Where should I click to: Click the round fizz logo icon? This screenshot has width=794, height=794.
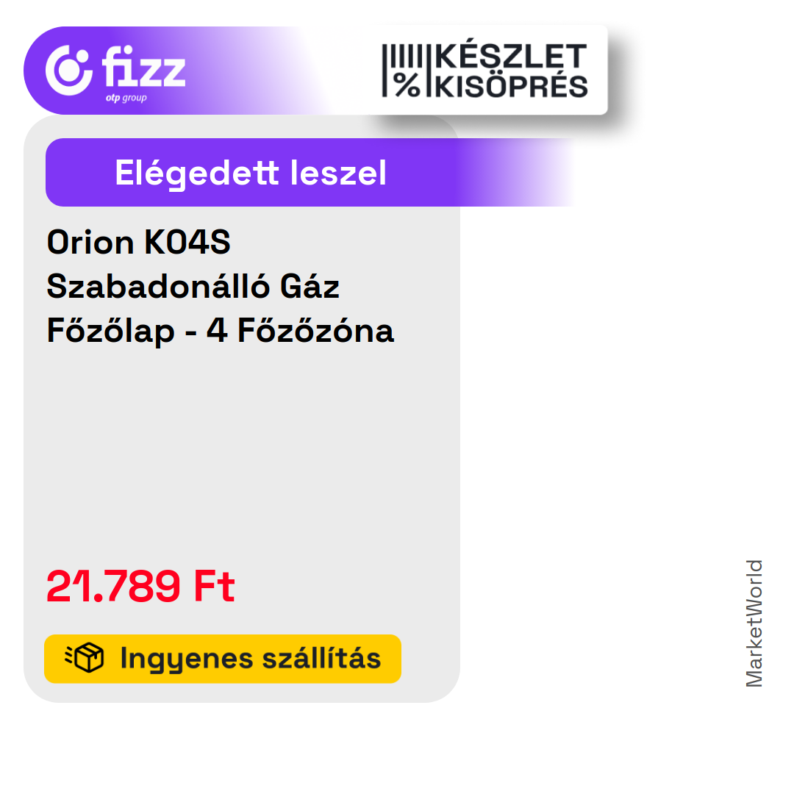[69, 71]
